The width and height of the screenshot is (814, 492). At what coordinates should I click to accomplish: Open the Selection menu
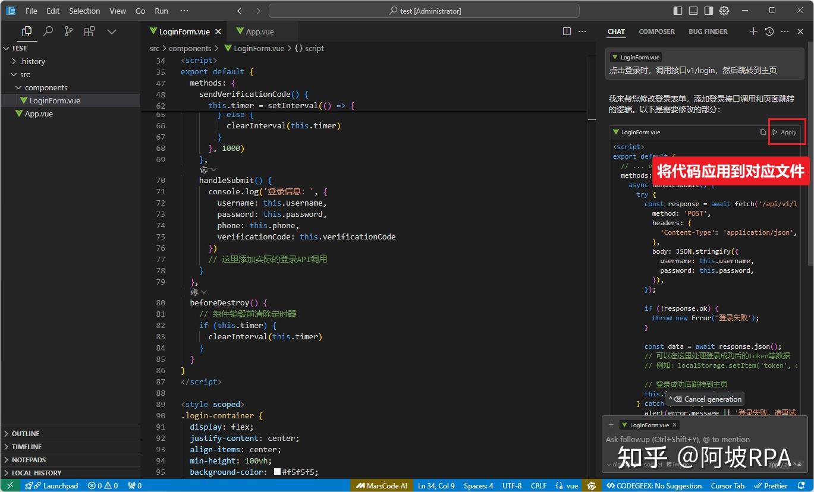tap(84, 11)
